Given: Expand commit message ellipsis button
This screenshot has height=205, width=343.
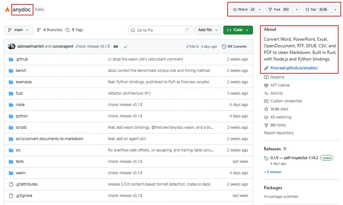Looking at the screenshot, I should (116, 47).
